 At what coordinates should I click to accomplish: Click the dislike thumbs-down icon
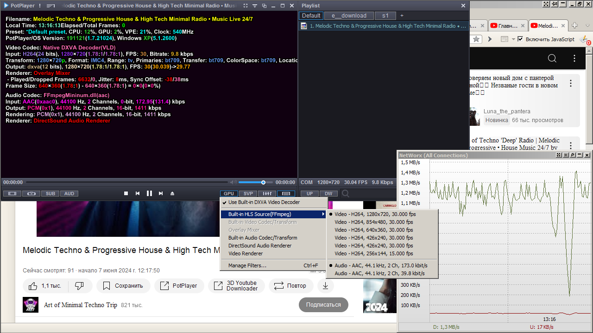pyautogui.click(x=79, y=286)
